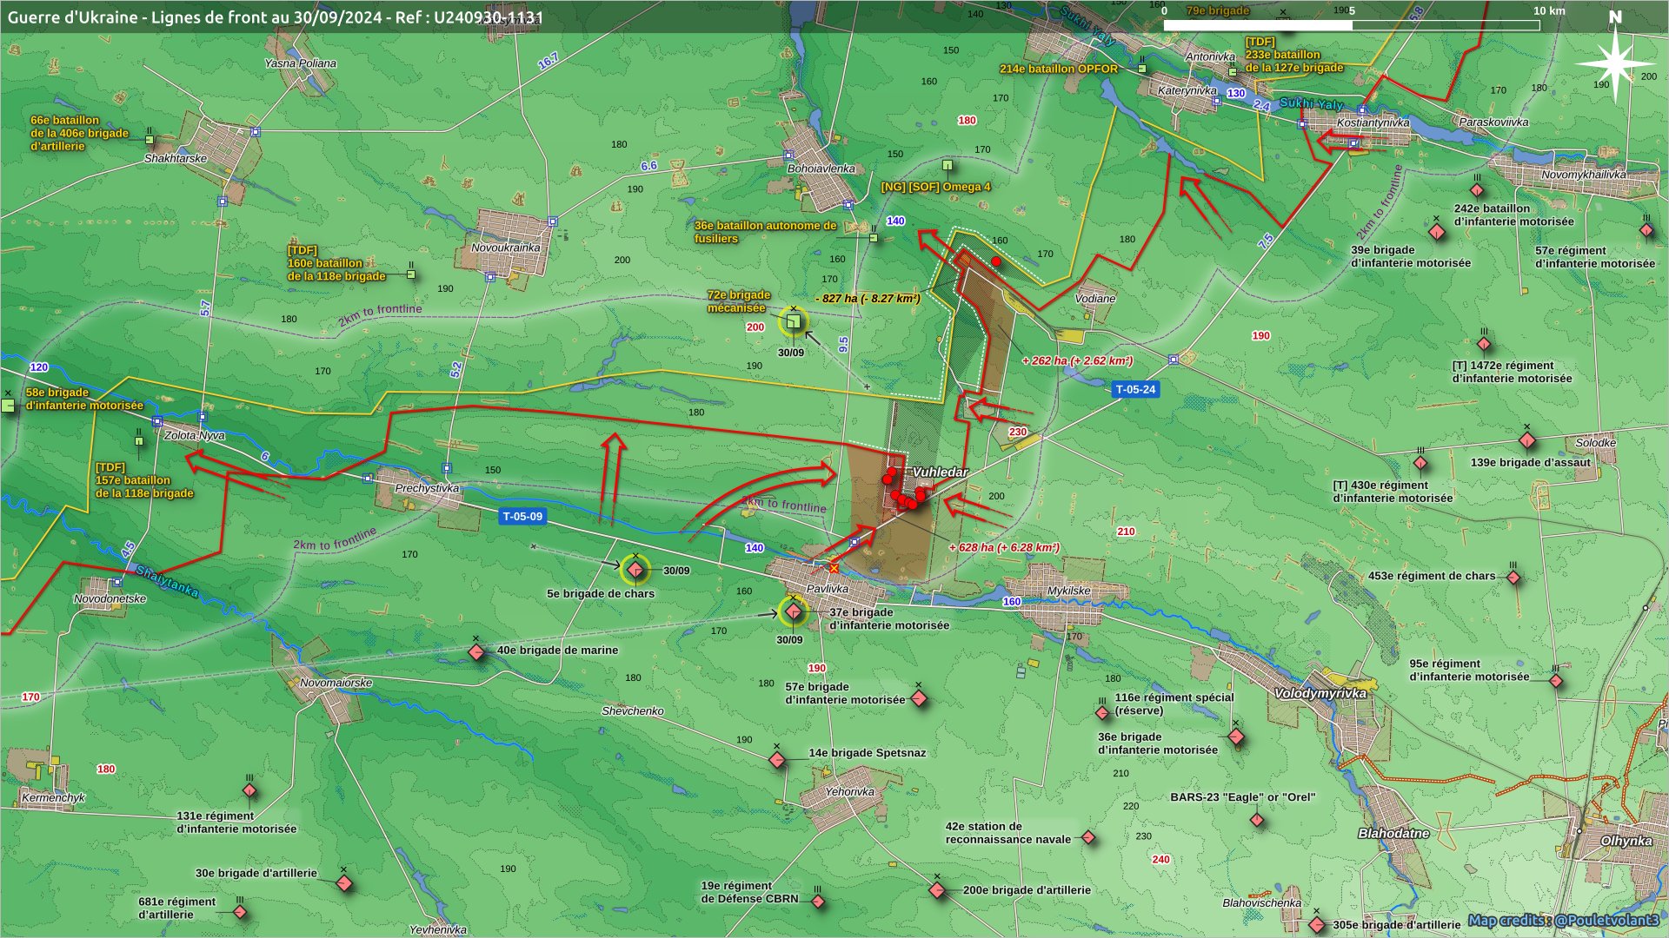
Task: Select the 453e régiment de chars marker
Action: click(x=1513, y=578)
